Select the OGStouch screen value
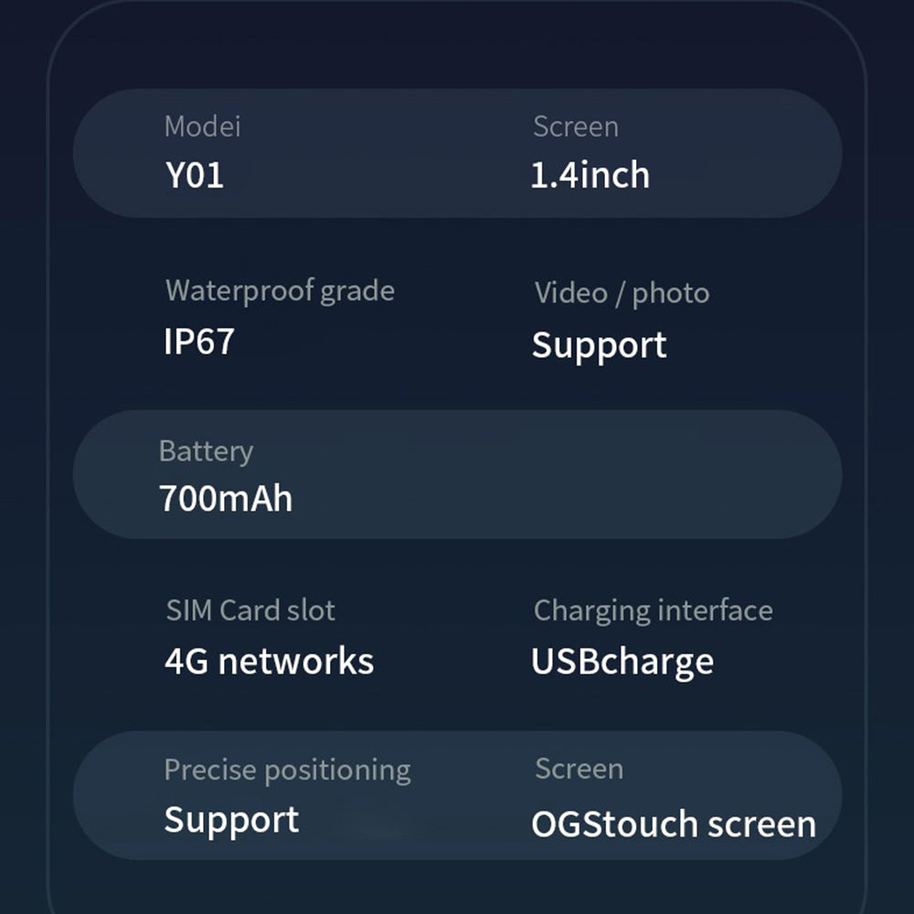Viewport: 914px width, 914px height. [674, 824]
